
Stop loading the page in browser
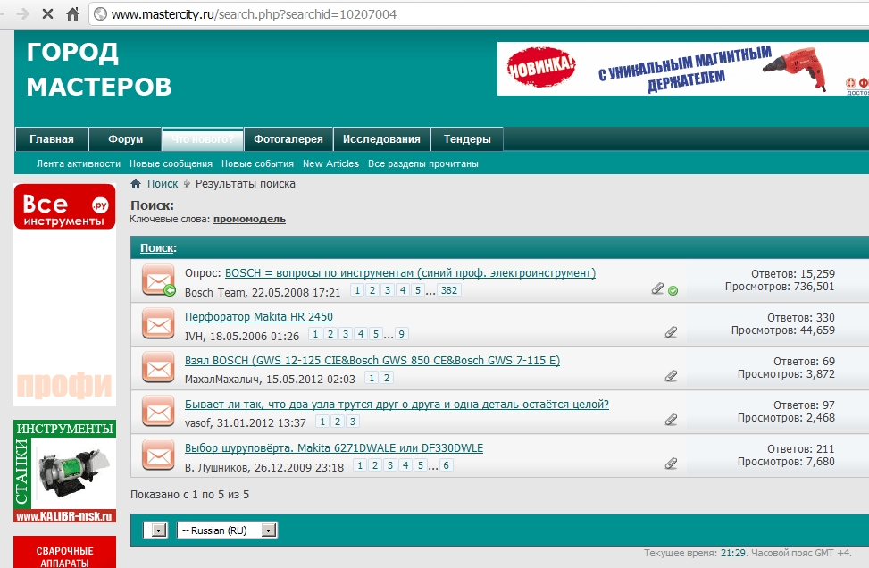(47, 14)
